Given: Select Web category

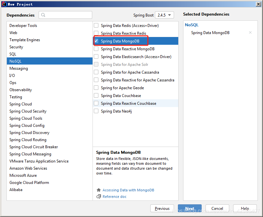Looking at the screenshot, I should click(x=50, y=33).
